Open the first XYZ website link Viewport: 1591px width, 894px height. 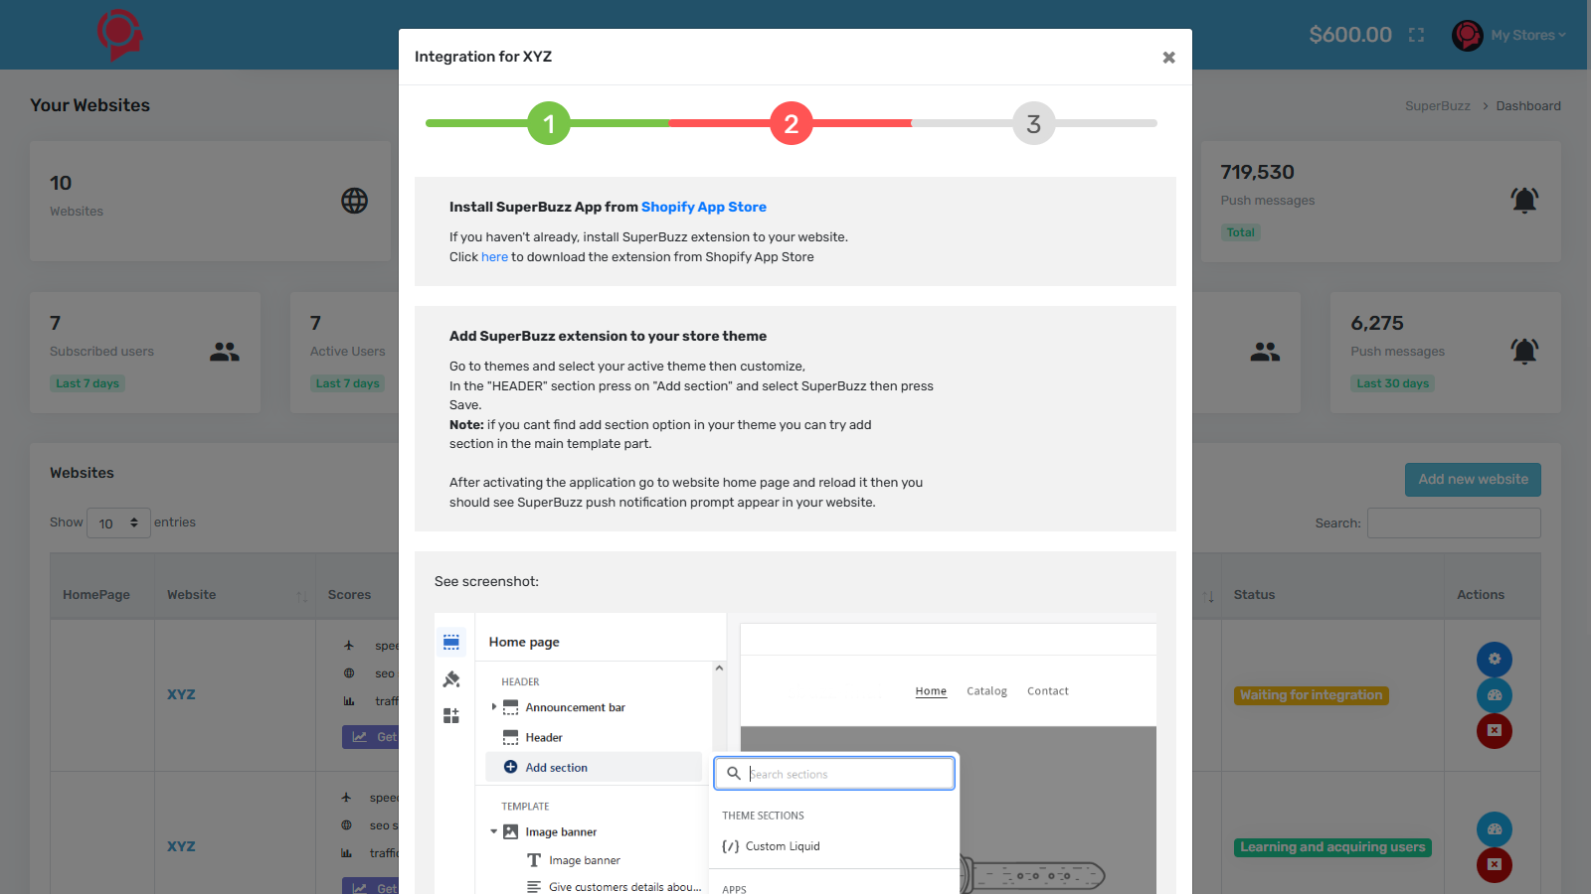coord(181,694)
